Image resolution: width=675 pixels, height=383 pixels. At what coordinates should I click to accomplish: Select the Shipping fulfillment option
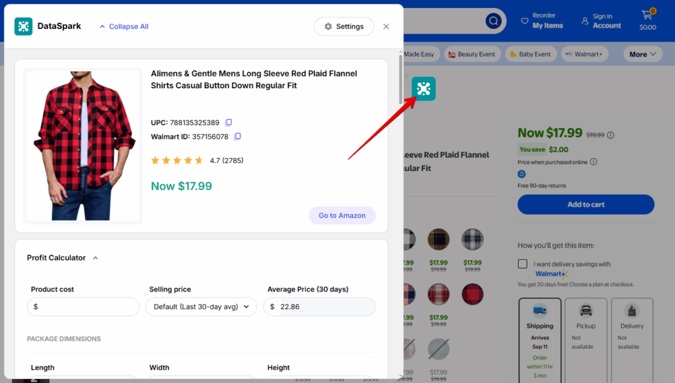[540, 340]
